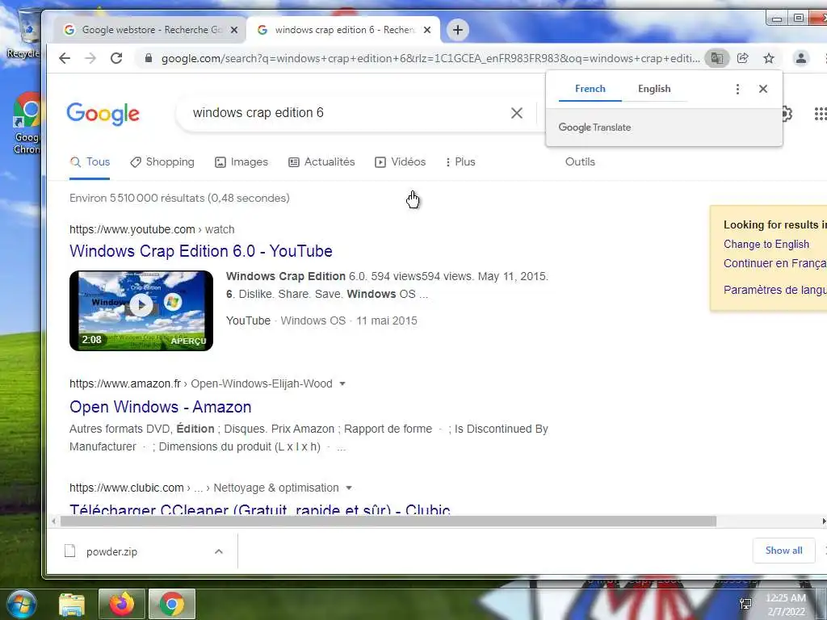This screenshot has width=827, height=620.
Task: Click the horizontal scrollbar left arrow
Action: click(x=53, y=522)
